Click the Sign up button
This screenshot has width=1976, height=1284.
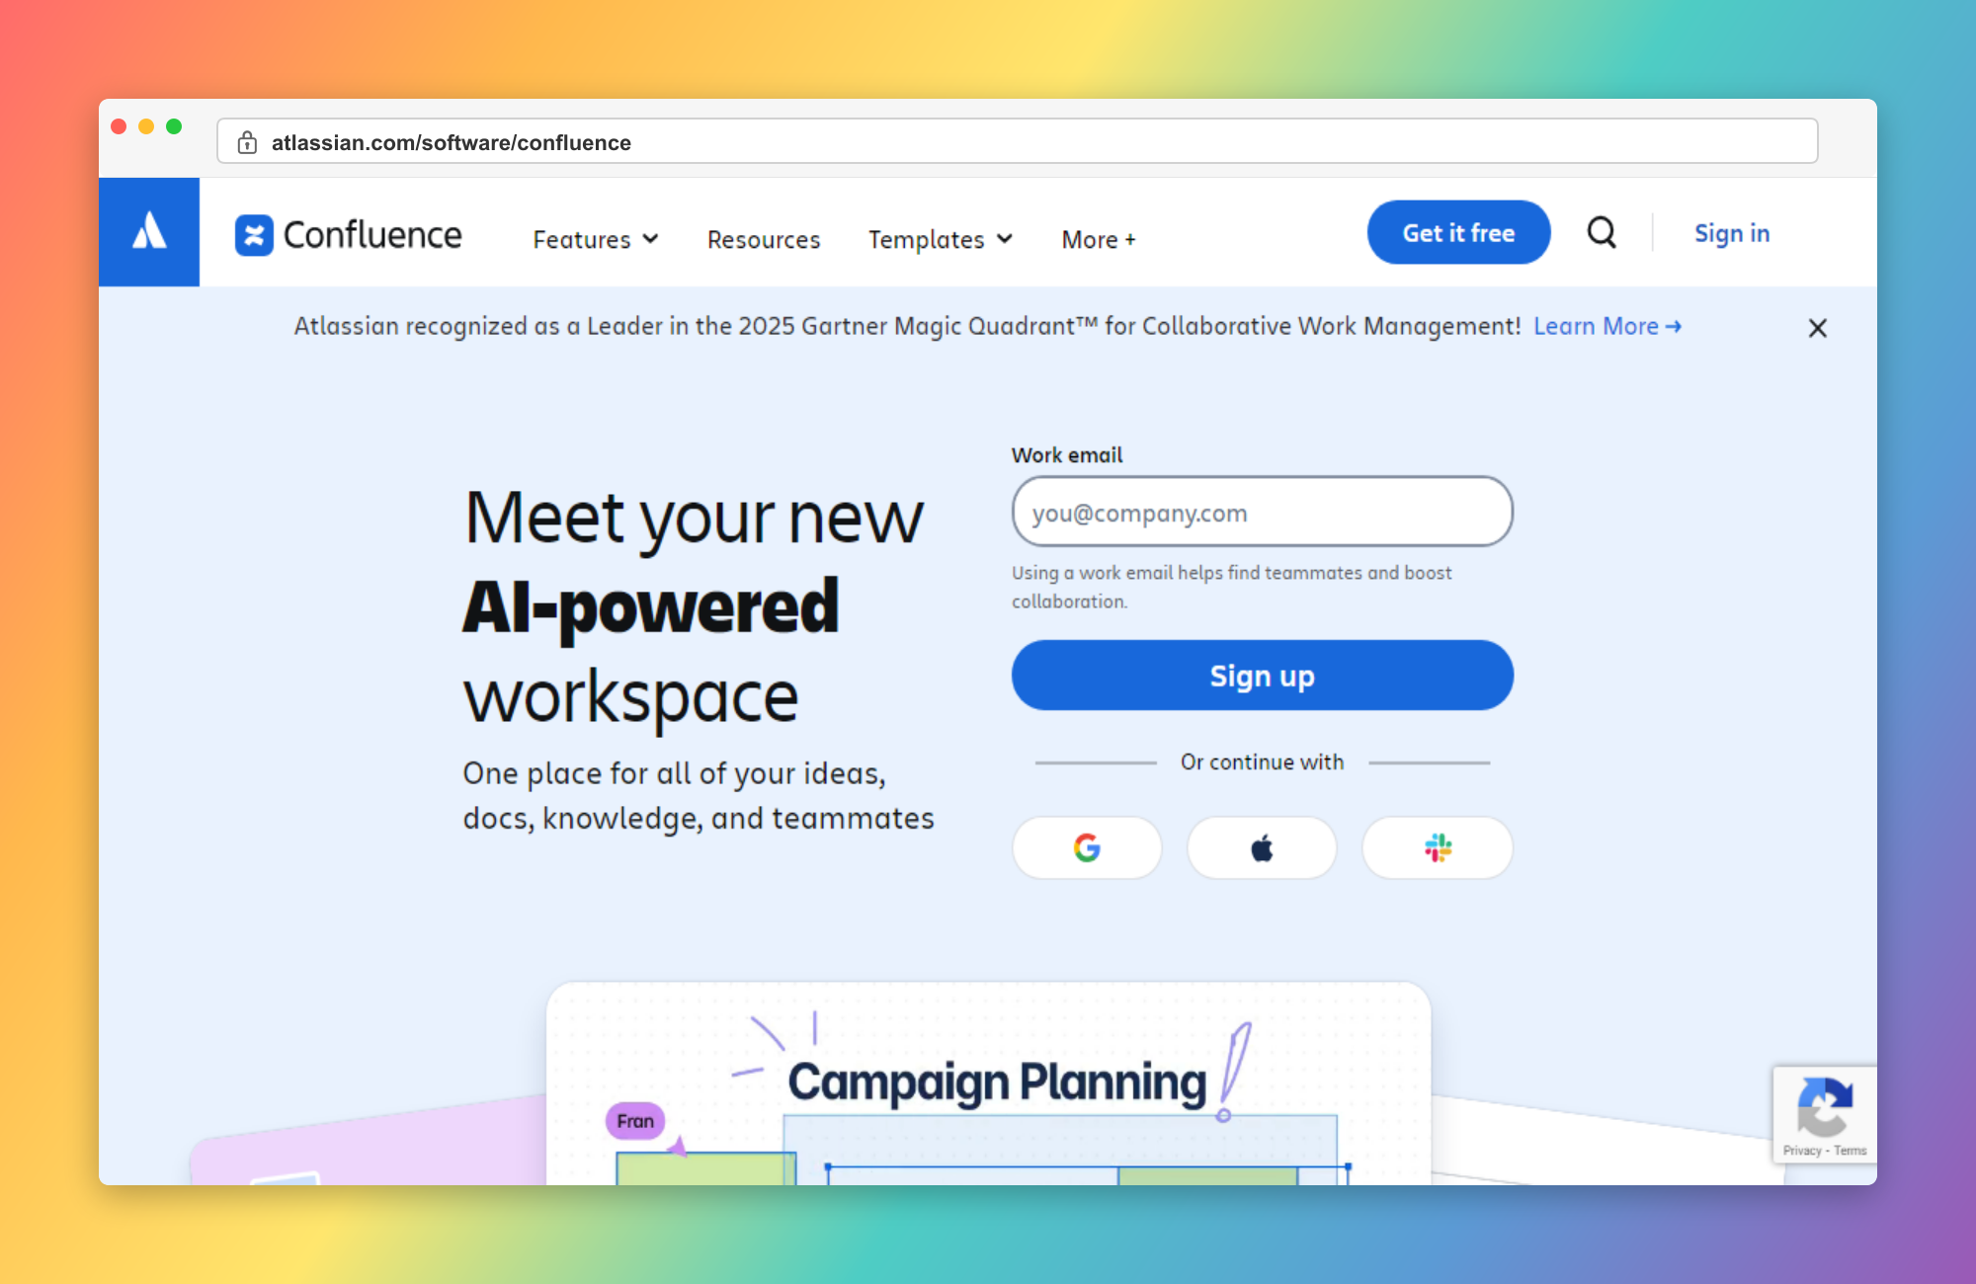pos(1262,676)
